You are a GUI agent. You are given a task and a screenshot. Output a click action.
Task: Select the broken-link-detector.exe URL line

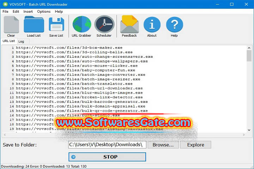[79, 98]
